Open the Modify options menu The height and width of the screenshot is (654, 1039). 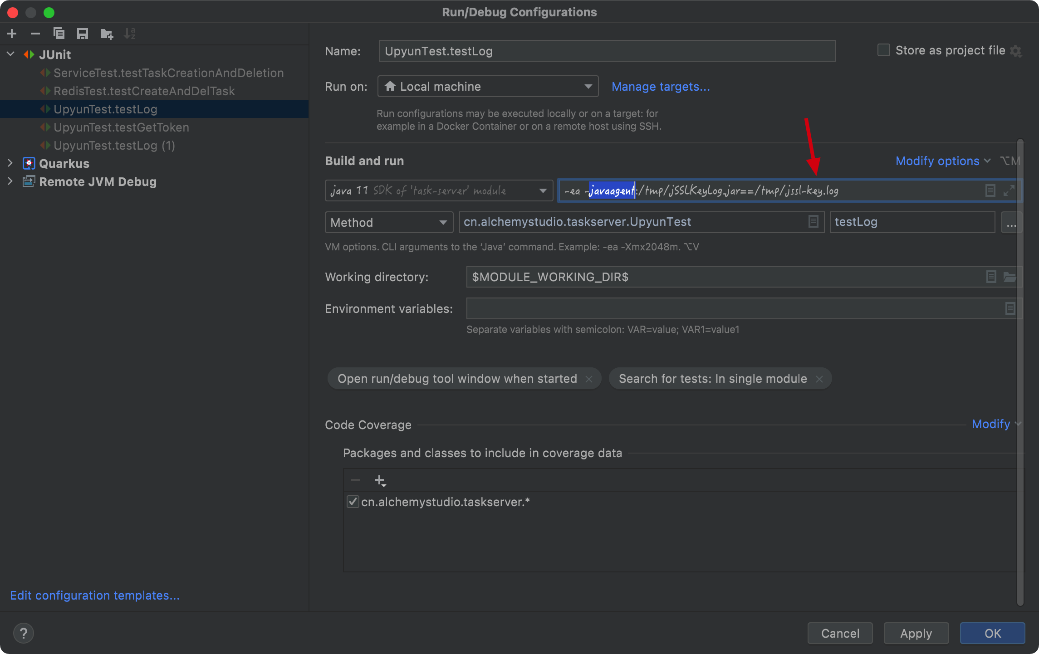coord(942,161)
